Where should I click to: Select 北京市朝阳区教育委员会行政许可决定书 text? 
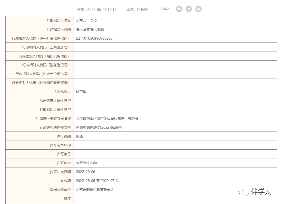pyautogui.click(x=107, y=118)
